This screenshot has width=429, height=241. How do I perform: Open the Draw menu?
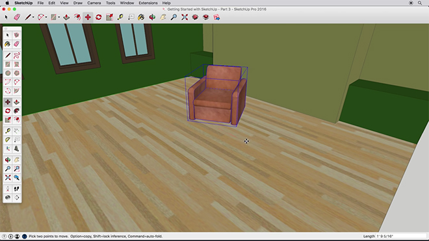click(x=78, y=3)
